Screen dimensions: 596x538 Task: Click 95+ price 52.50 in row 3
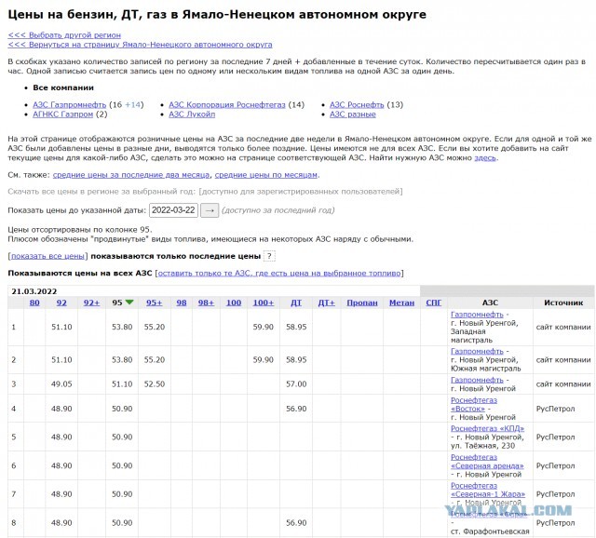155,384
